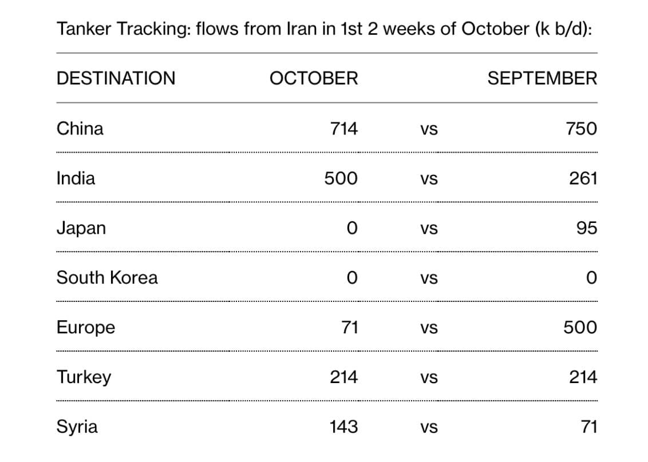Select the South Korea destination label
This screenshot has height=462, width=648.
pyautogui.click(x=107, y=277)
